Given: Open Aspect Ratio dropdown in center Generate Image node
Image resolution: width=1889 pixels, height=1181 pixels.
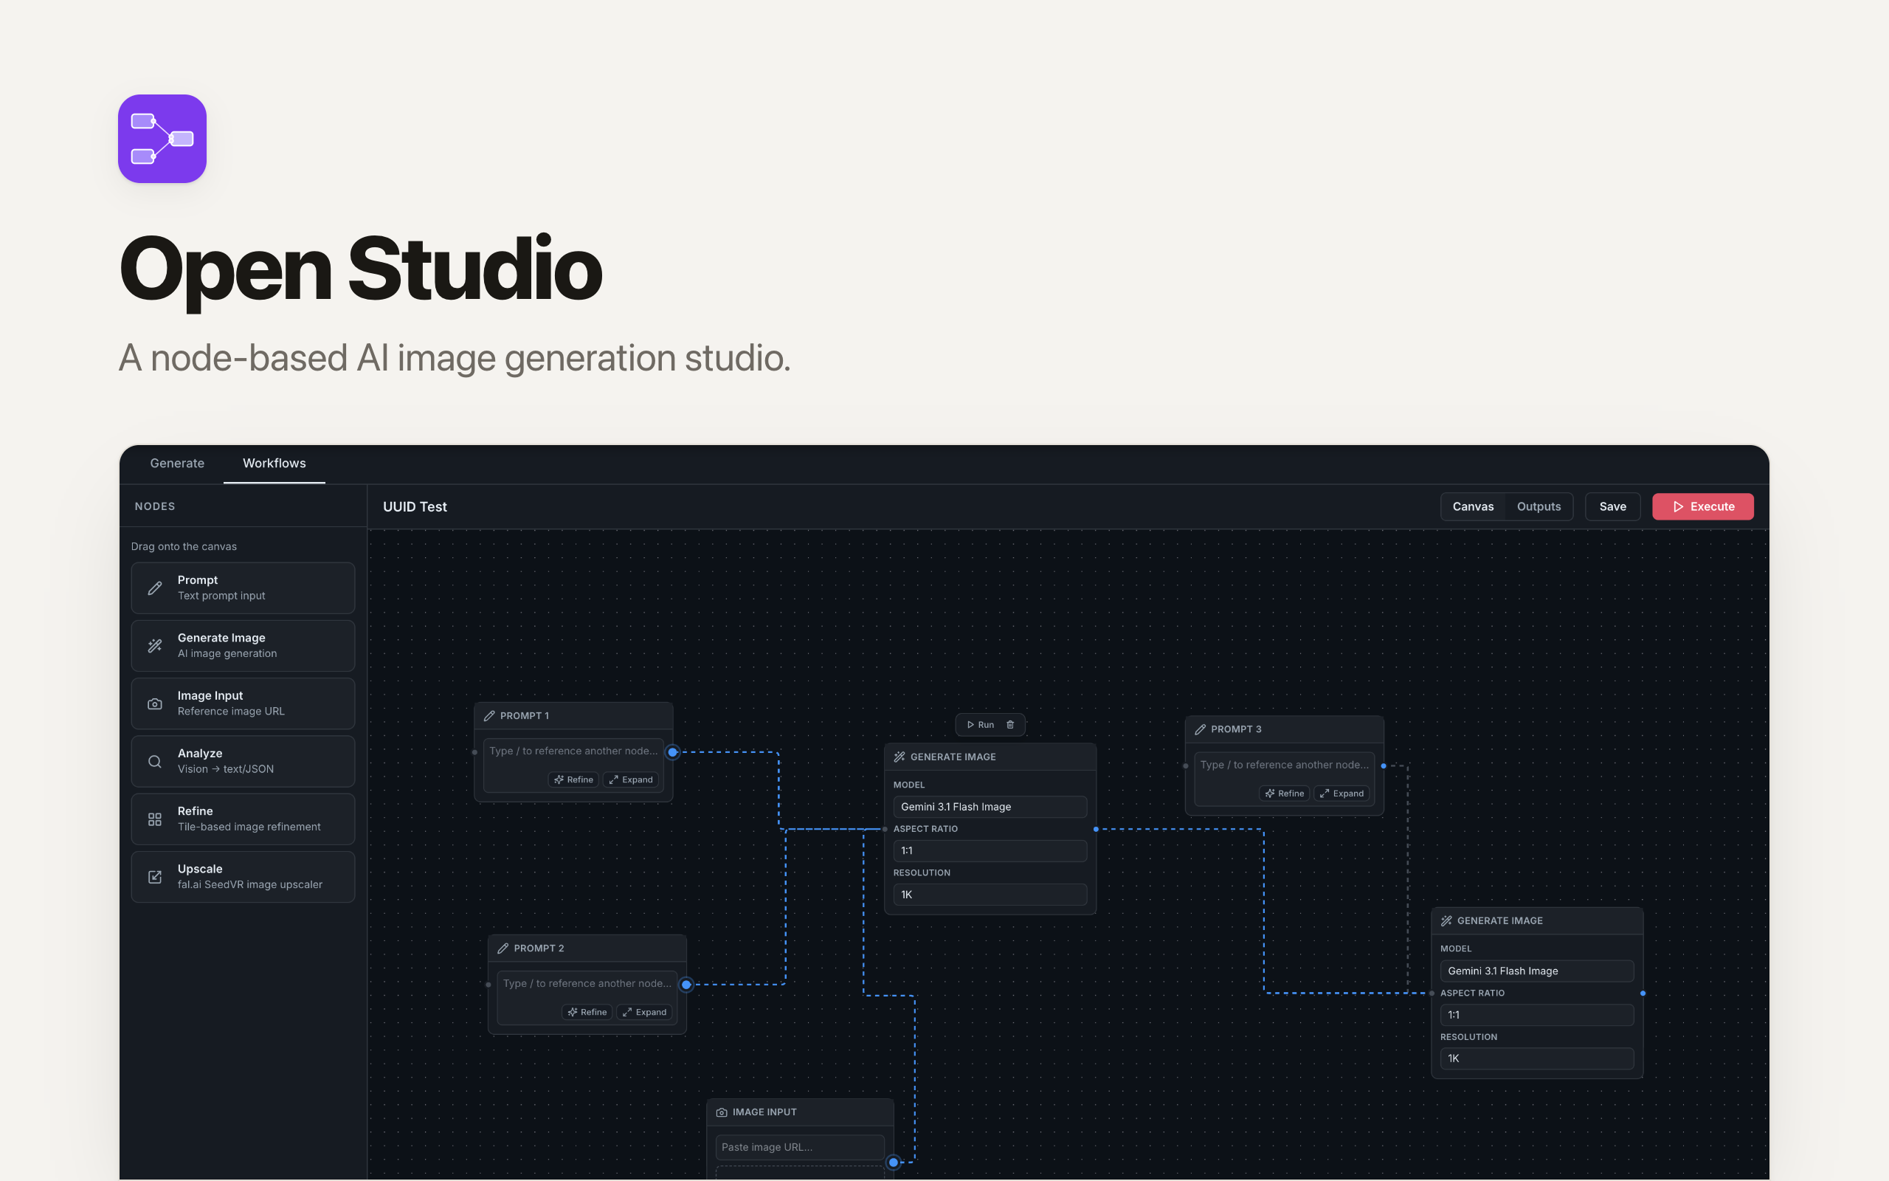Looking at the screenshot, I should tap(990, 850).
